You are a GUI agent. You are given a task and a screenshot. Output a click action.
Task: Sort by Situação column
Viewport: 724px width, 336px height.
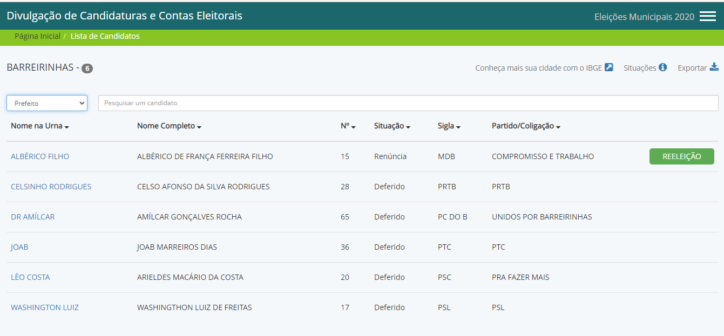(x=392, y=126)
